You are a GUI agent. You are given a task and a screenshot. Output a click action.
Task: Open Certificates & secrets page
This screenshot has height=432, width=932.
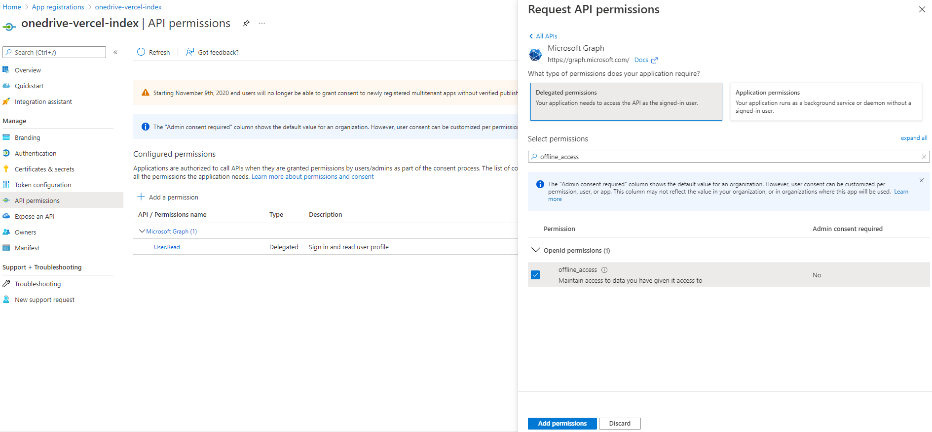pos(44,169)
